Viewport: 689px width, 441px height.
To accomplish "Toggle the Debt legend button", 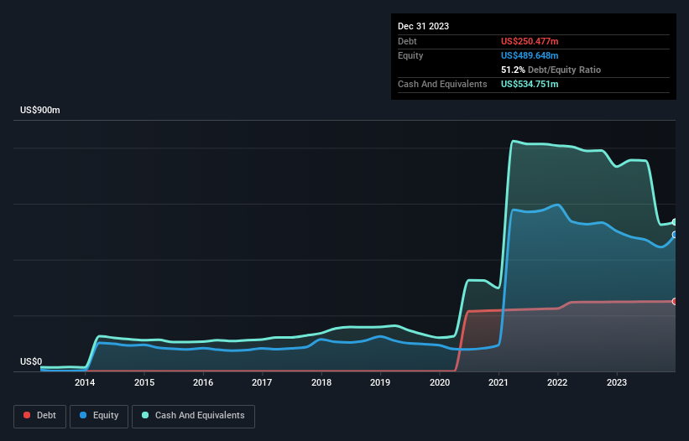I will pos(39,416).
